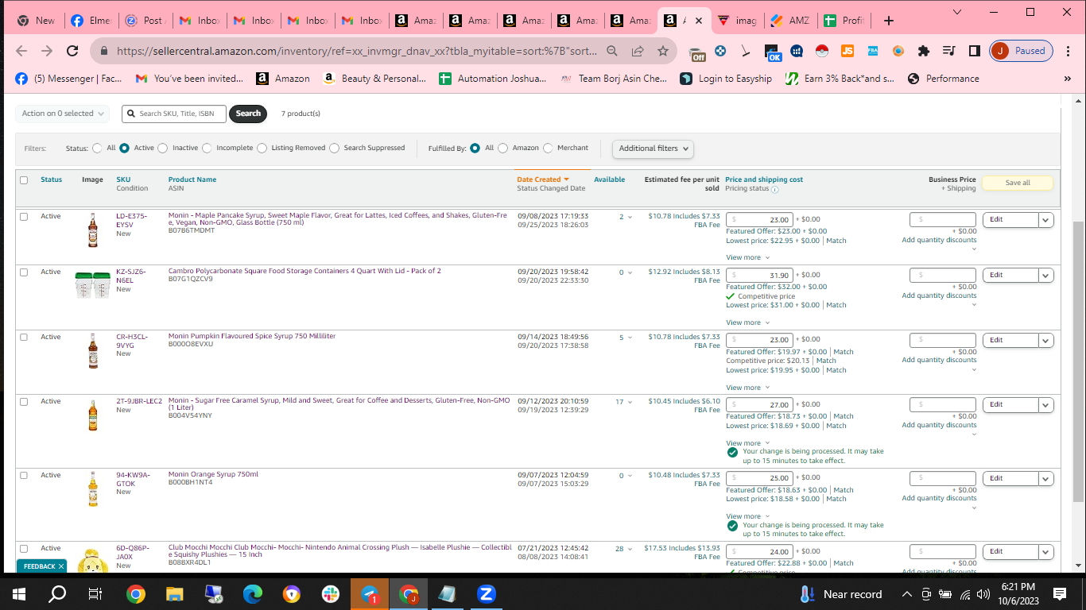Click the Search button
Image resolution: width=1086 pixels, height=610 pixels.
(248, 114)
